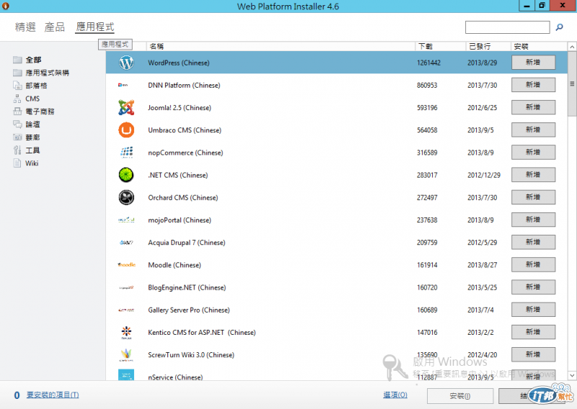Screen dimensions: 577x409
Task: Switch to the 產品 tab
Action: coord(55,27)
